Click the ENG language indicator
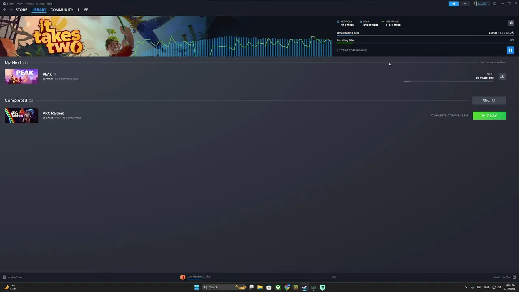 (x=486, y=287)
